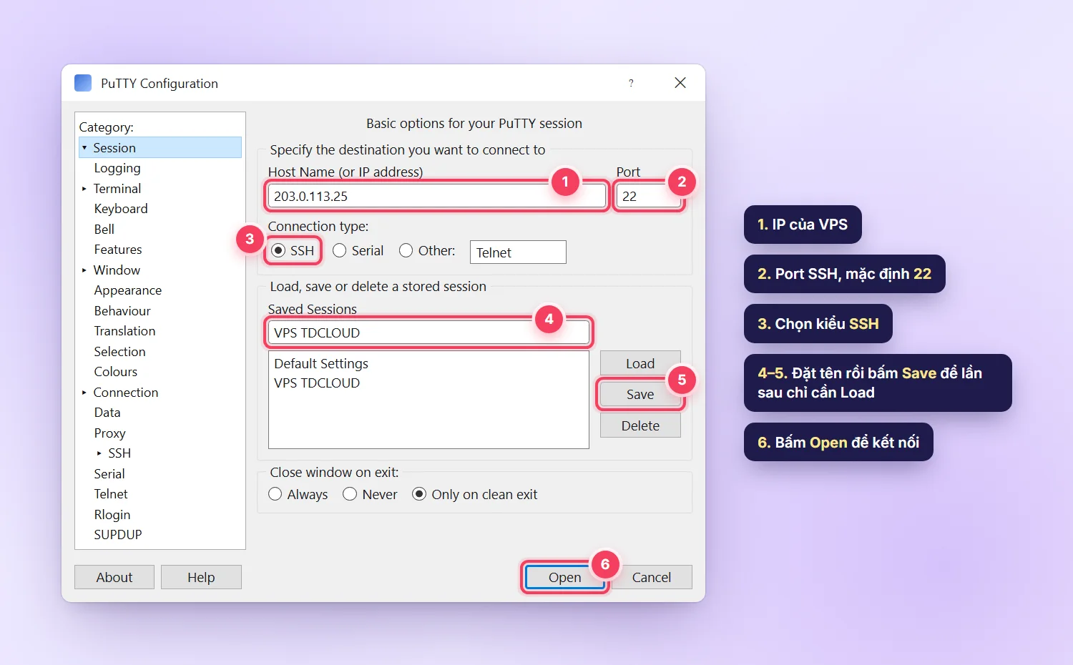Open Translation settings in the tree
The image size is (1073, 665).
[x=124, y=331]
